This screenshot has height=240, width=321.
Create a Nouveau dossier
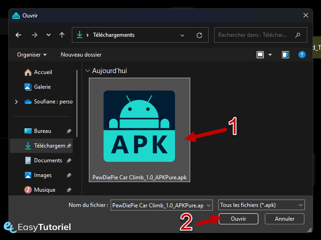[81, 55]
